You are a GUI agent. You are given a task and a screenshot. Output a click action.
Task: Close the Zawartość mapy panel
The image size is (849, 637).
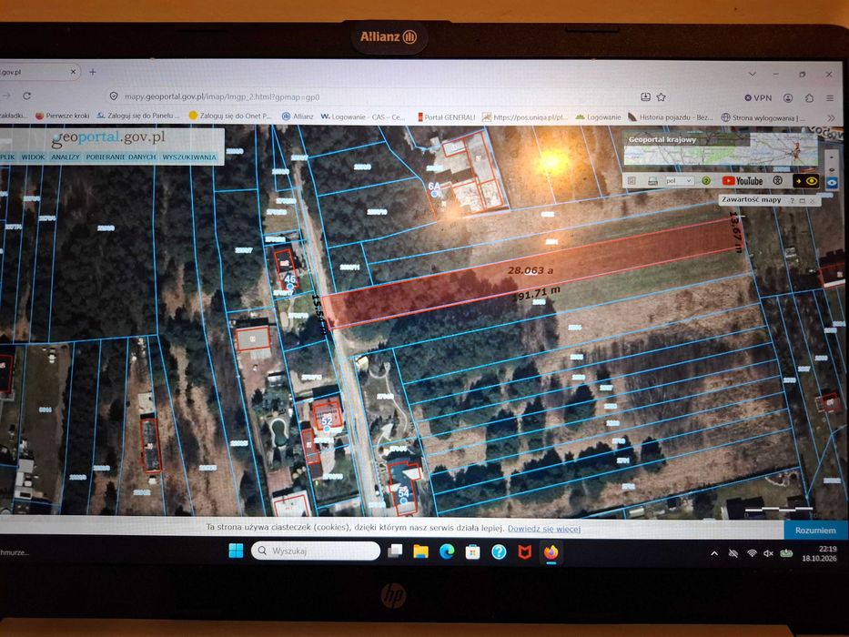click(812, 201)
